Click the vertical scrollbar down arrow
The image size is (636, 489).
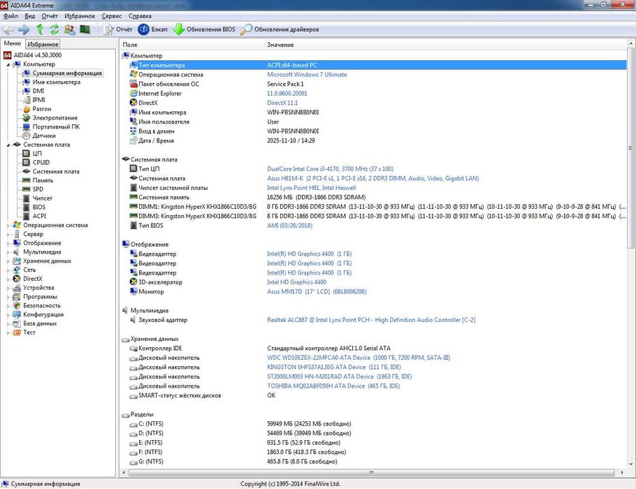(x=630, y=465)
